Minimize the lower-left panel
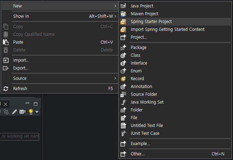This screenshot has height=160, width=233. (27, 103)
